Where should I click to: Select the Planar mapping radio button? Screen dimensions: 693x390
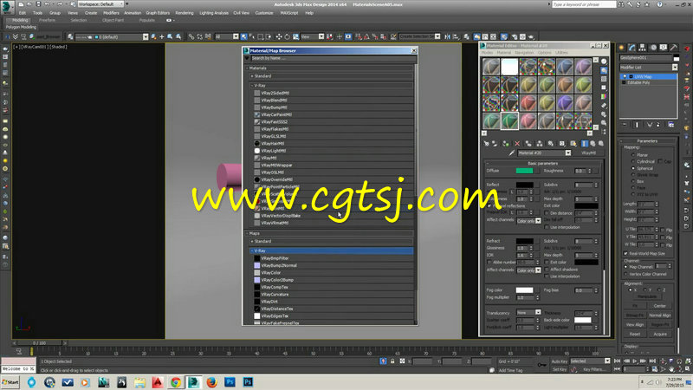coord(633,155)
